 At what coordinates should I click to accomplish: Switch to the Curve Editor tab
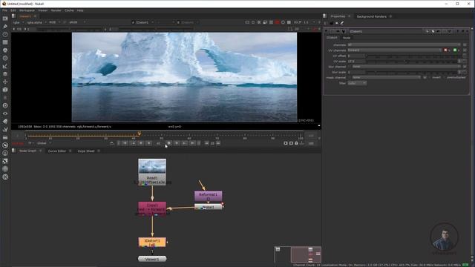57,151
